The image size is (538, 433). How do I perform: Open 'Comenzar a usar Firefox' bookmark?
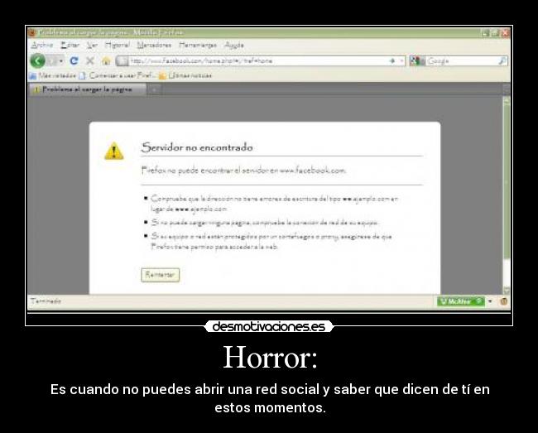point(117,75)
